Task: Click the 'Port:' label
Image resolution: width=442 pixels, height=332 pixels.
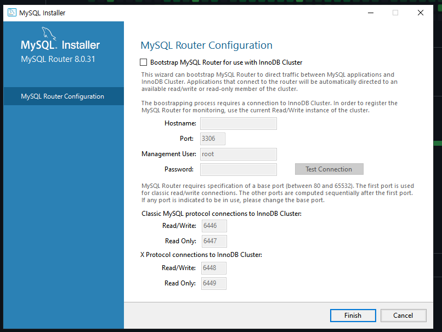Action: coord(186,139)
